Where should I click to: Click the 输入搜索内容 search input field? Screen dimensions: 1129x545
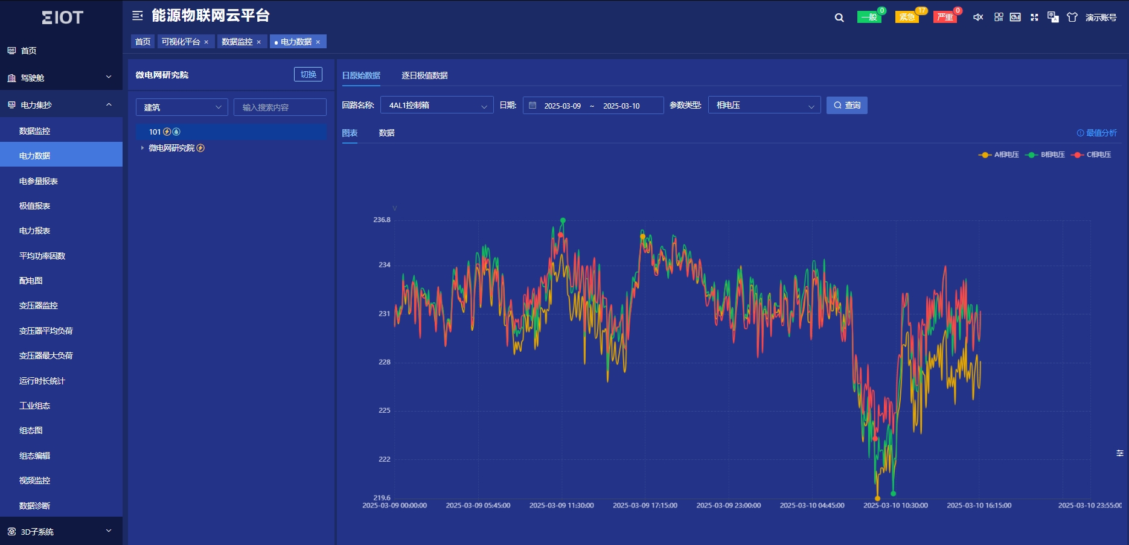pyautogui.click(x=280, y=107)
